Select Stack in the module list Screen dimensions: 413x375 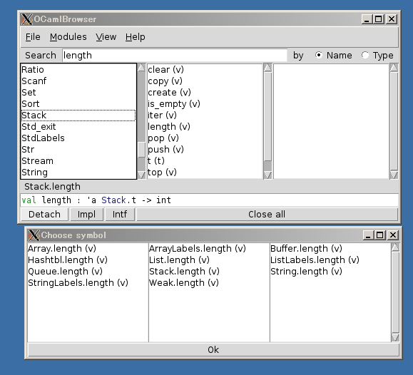coord(78,115)
